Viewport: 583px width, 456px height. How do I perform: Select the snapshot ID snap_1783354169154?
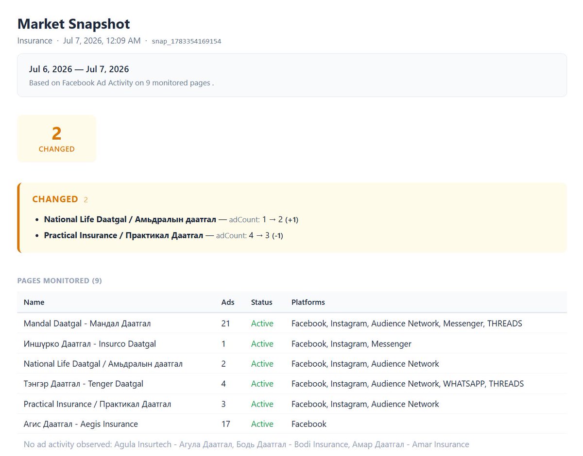pos(187,41)
